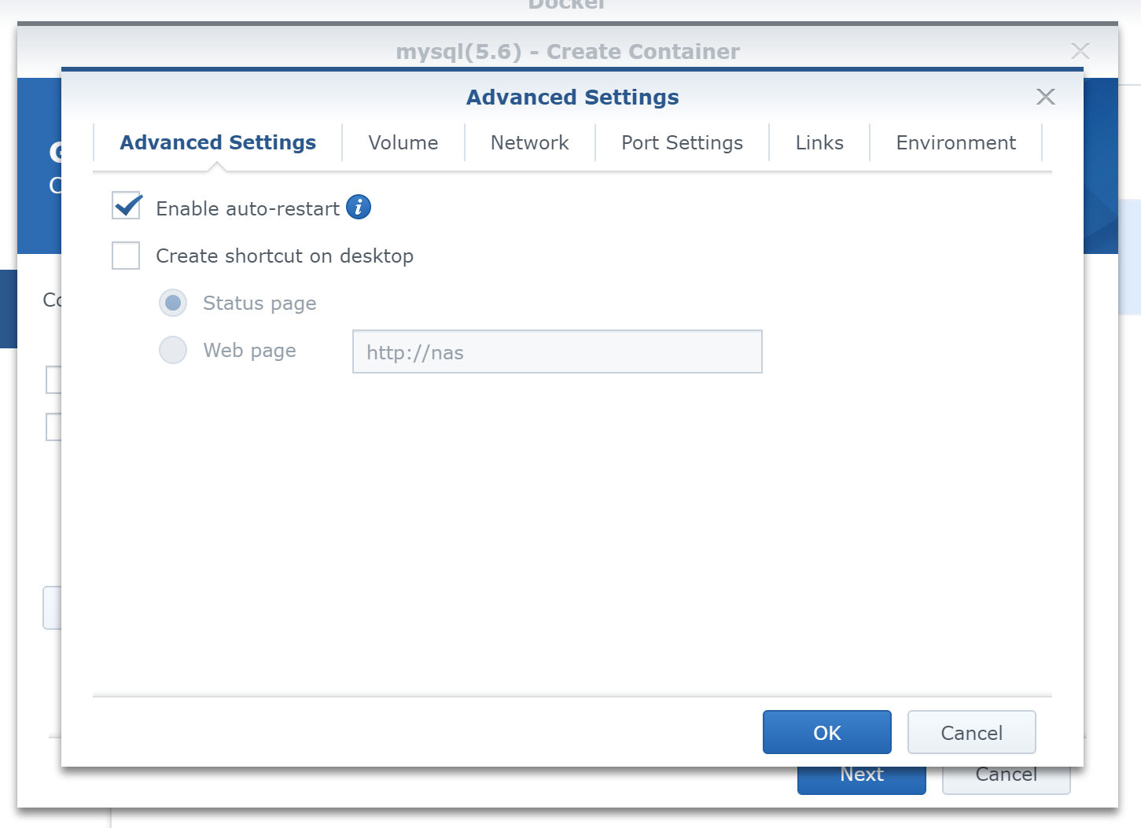
Task: Click the http://nas URL input field
Action: 557,351
